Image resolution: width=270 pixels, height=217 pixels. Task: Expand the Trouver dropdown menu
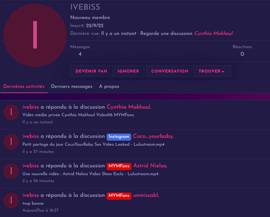212,71
